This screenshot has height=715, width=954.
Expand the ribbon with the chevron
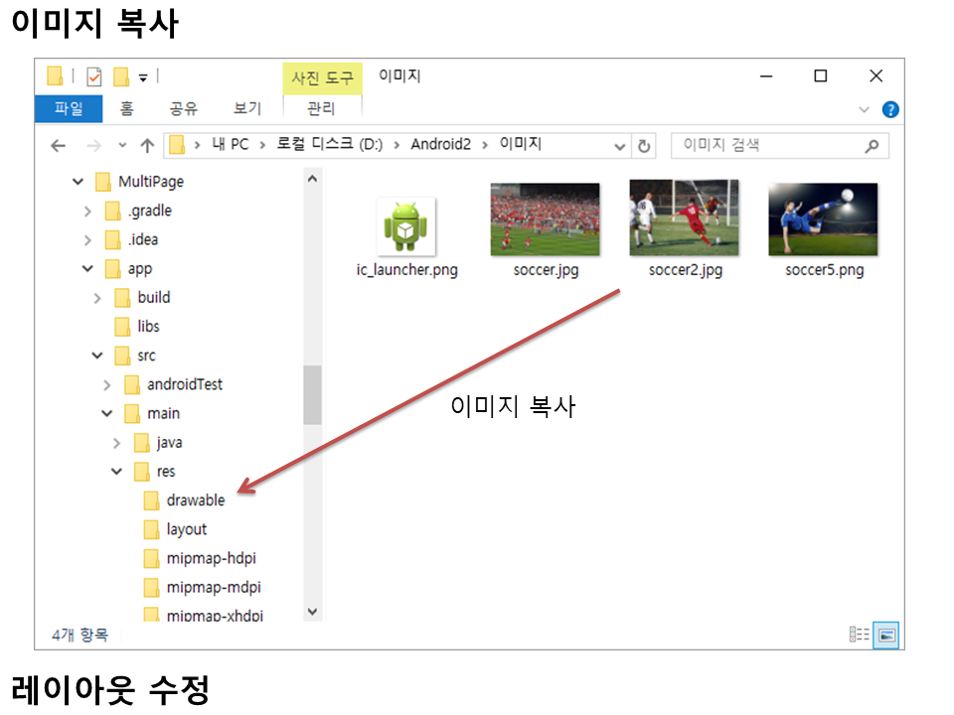click(x=864, y=109)
